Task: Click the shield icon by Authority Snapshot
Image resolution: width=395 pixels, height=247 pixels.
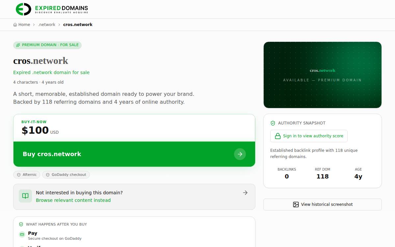Action: pos(273,123)
